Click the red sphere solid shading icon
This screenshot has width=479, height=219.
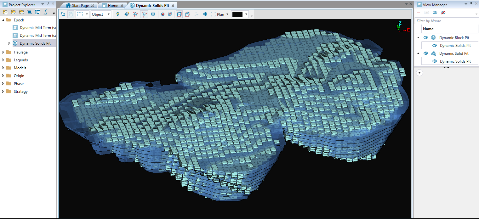click(163, 14)
